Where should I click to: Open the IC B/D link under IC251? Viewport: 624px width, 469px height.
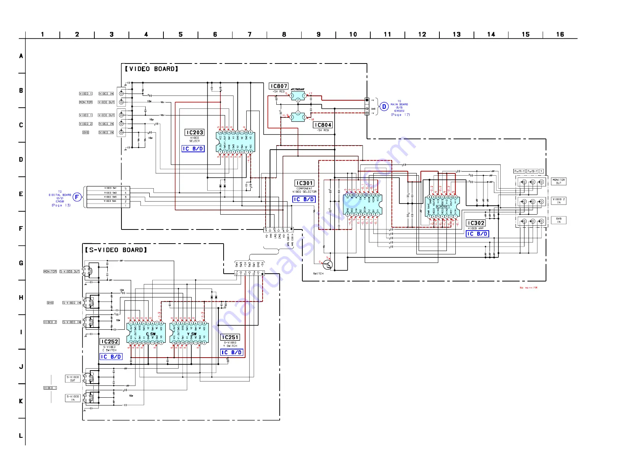[x=232, y=352]
